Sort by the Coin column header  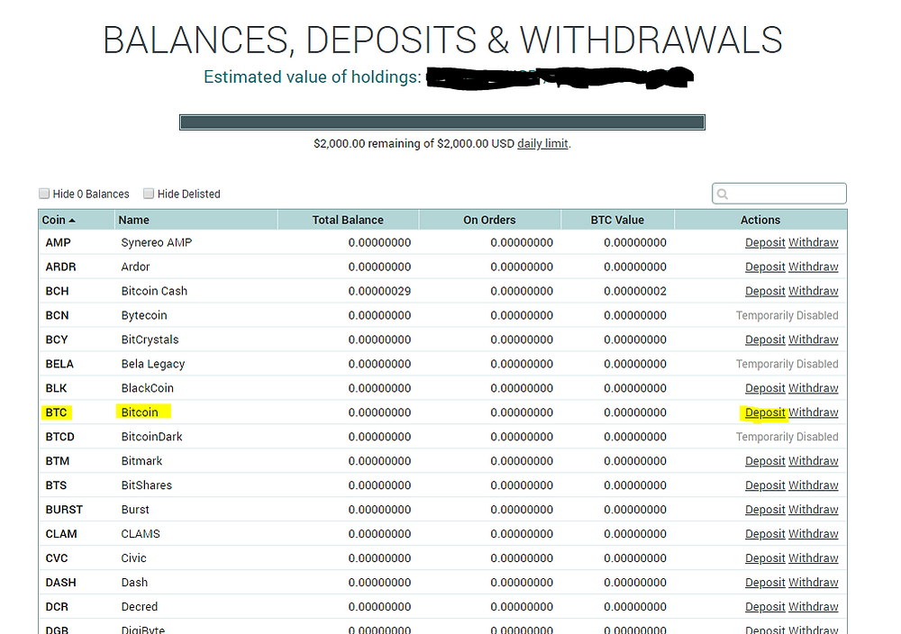pyautogui.click(x=77, y=220)
